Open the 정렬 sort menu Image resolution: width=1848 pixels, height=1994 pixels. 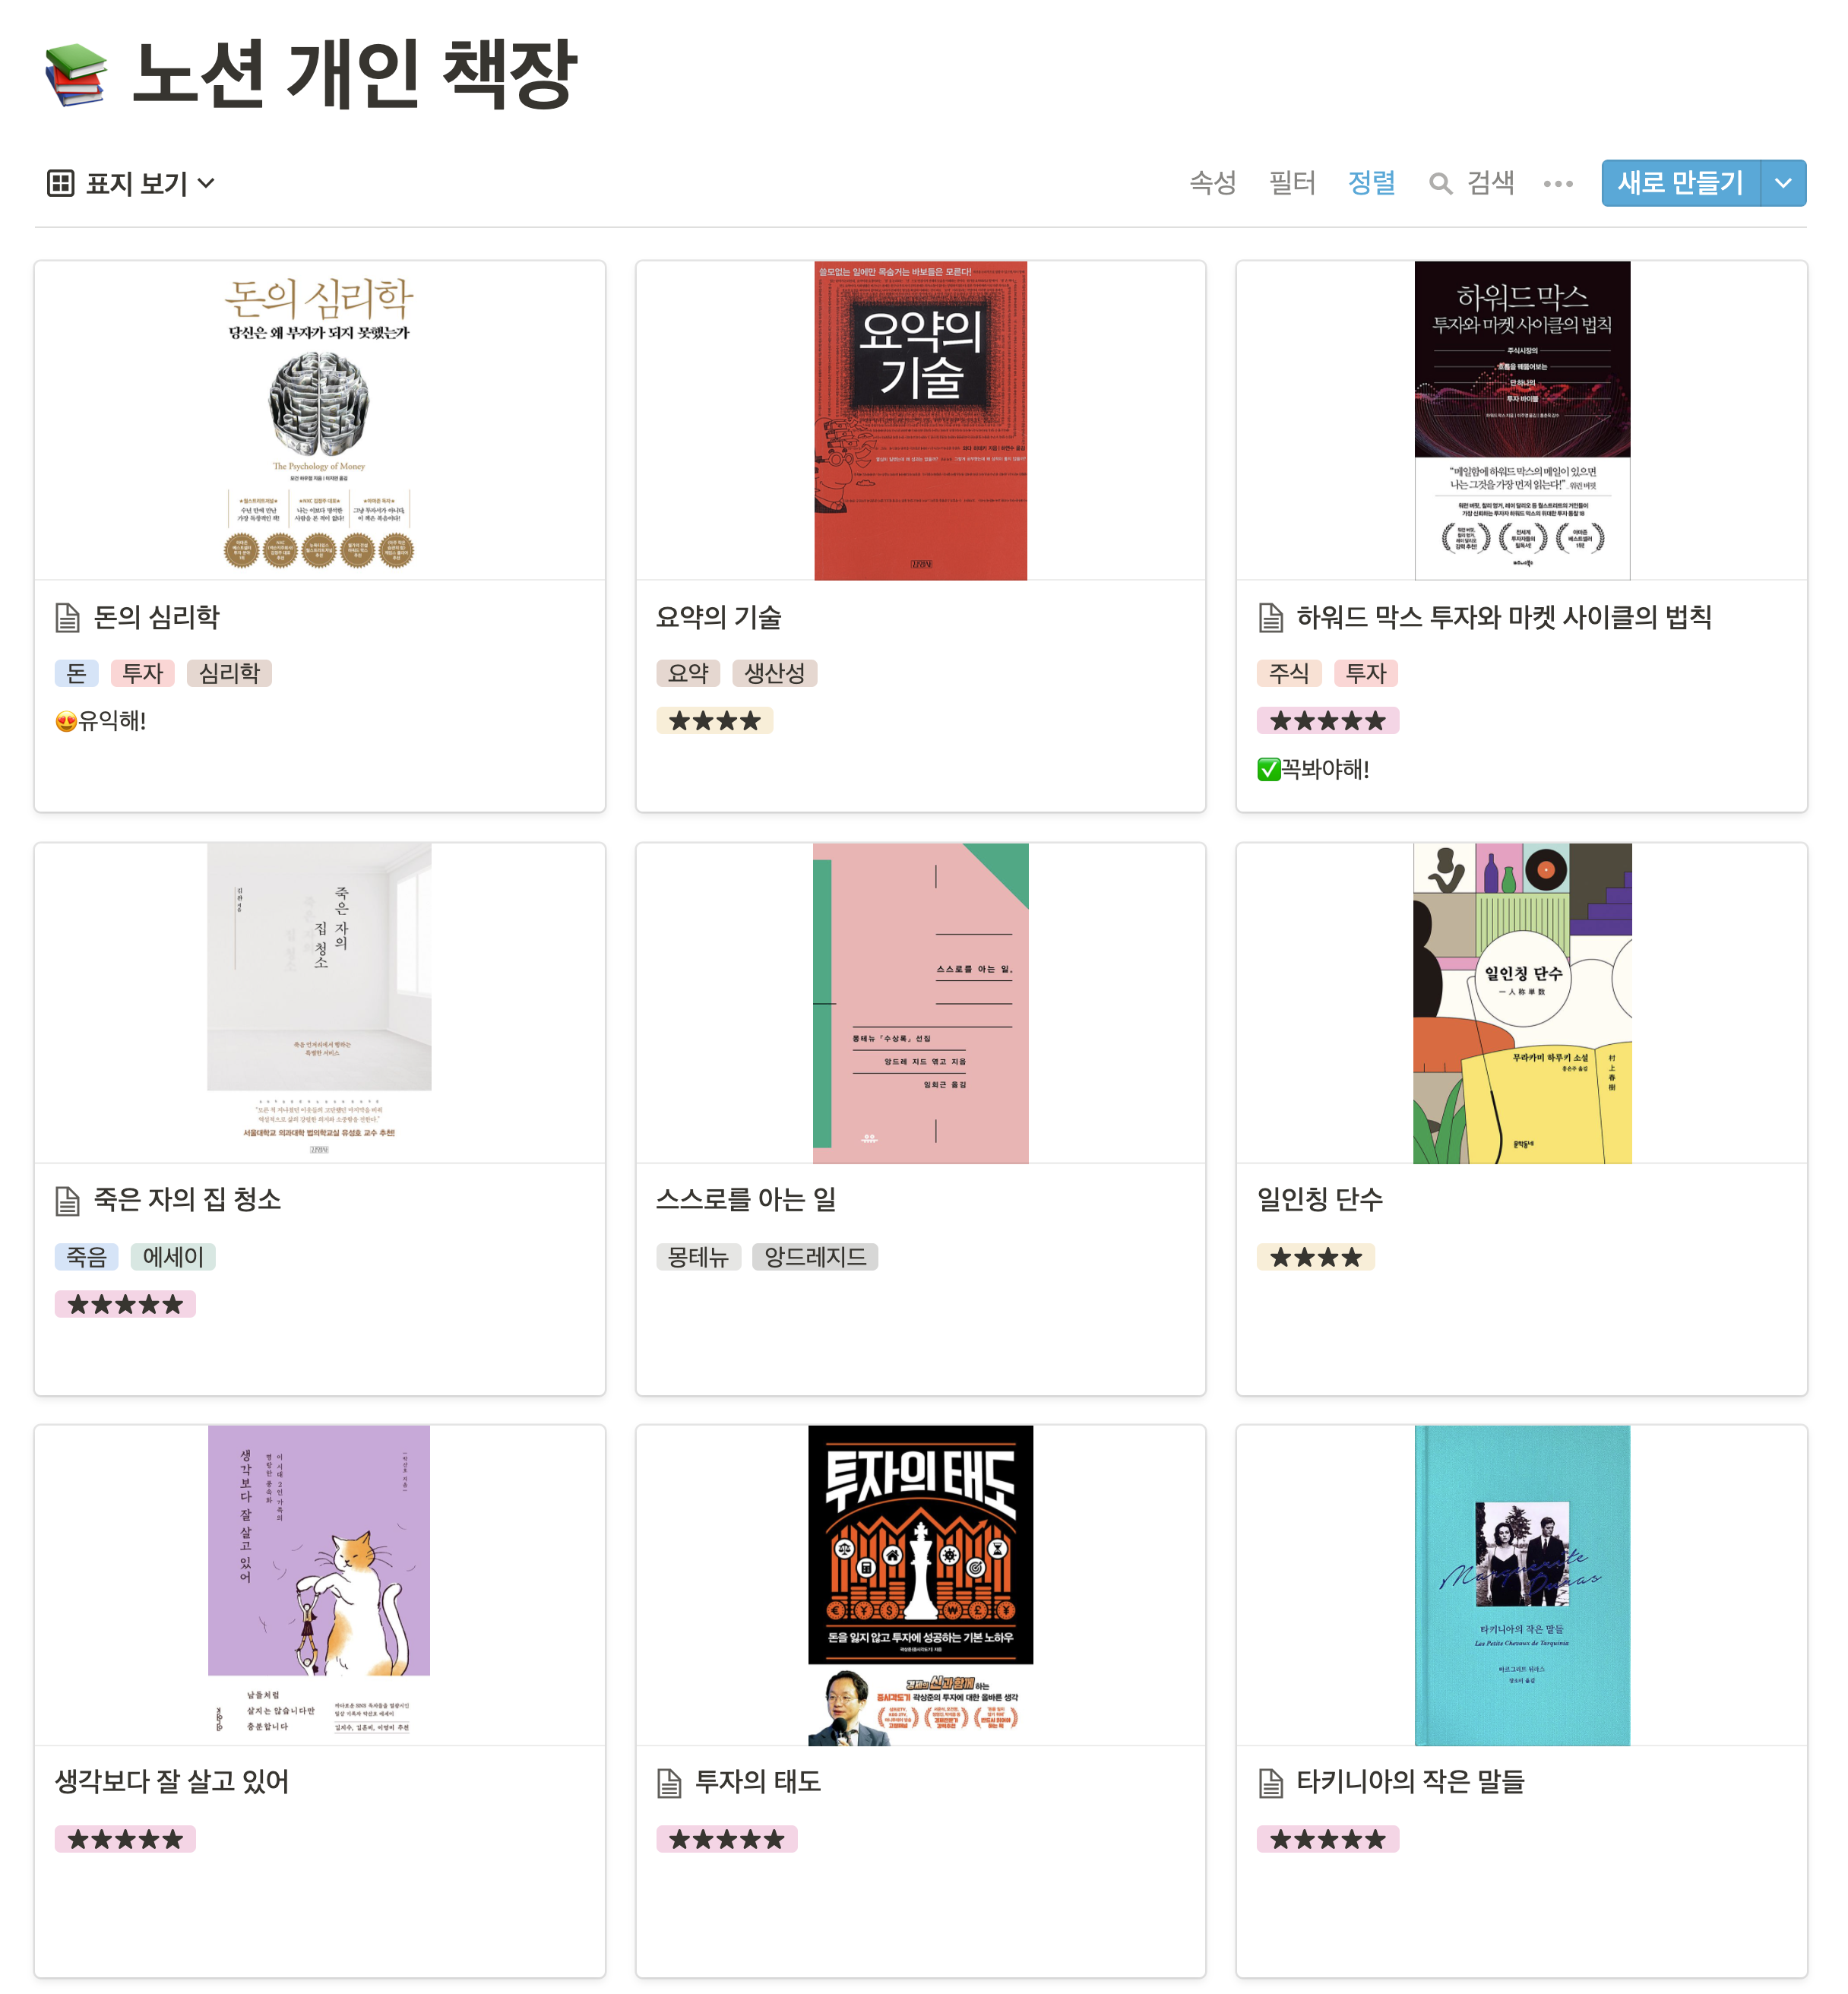(1371, 183)
